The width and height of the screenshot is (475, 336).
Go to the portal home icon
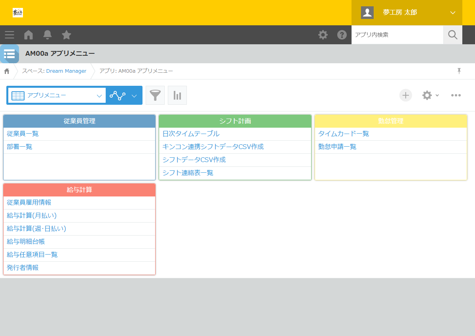point(28,35)
